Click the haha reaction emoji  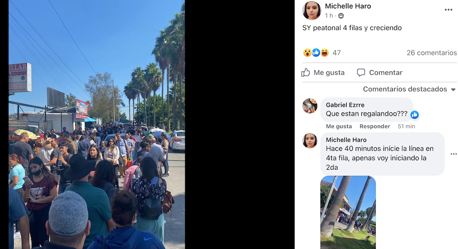pos(325,53)
